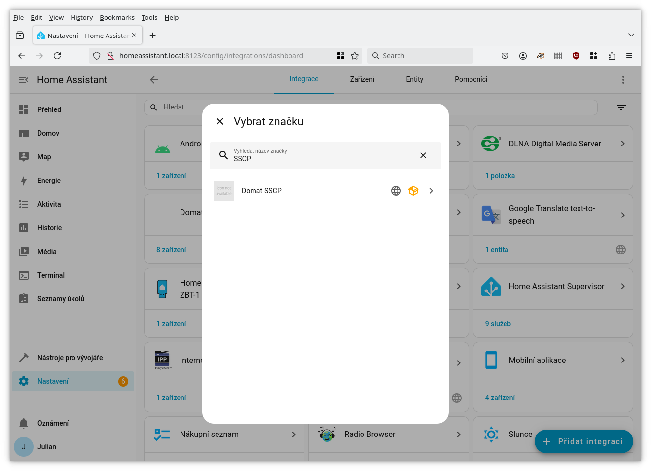Clear the SSCP search text
Image resolution: width=651 pixels, height=471 pixels.
[423, 155]
